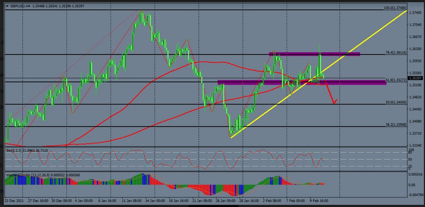Click the current price tag 1.35397
This screenshot has height=207, width=425.
pyautogui.click(x=415, y=78)
